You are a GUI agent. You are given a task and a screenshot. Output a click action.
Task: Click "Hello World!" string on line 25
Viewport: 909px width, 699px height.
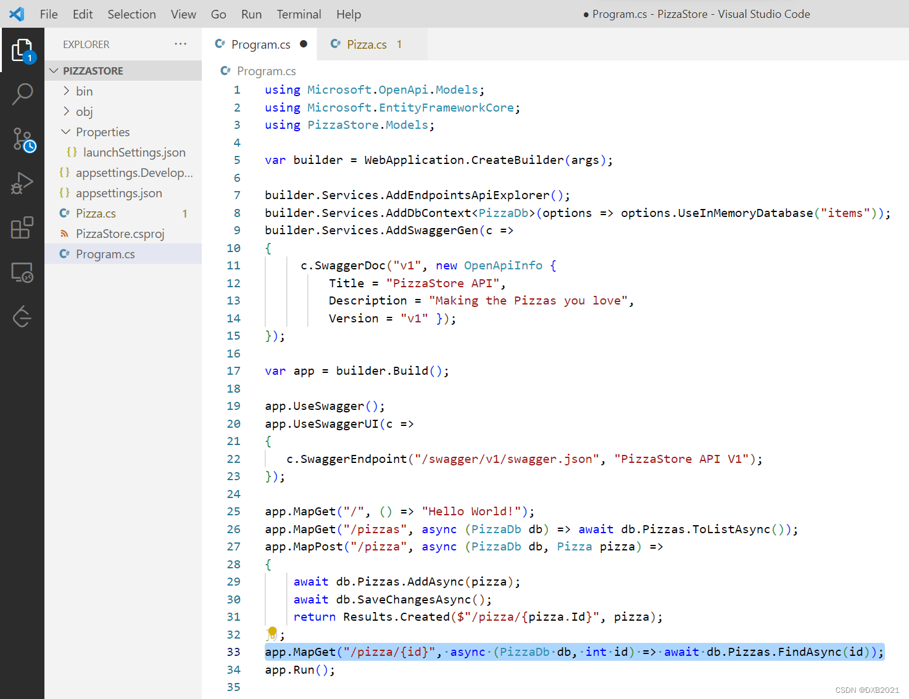coord(472,512)
